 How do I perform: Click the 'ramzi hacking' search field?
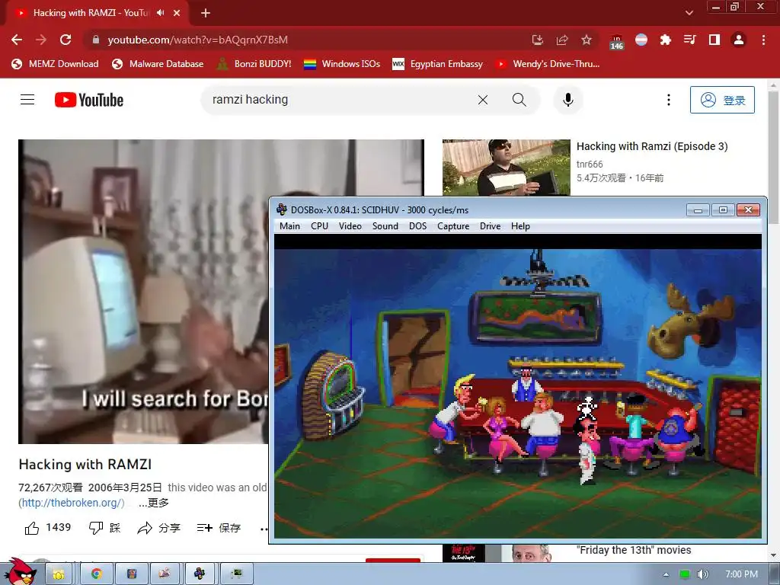point(338,100)
